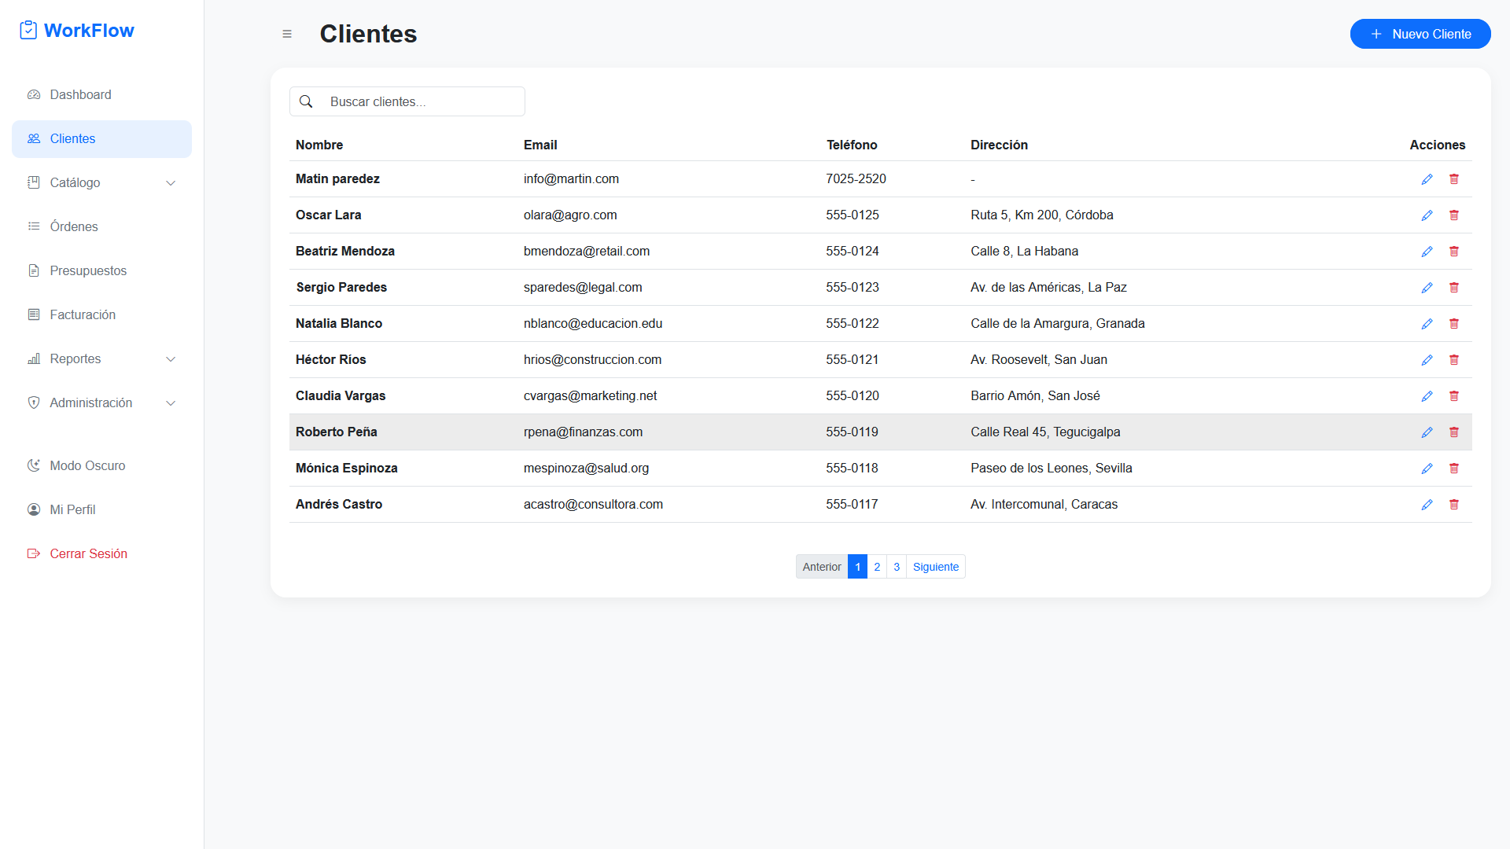Delete Beatriz Mendoza using trash icon
1510x849 pixels.
[1453, 252]
